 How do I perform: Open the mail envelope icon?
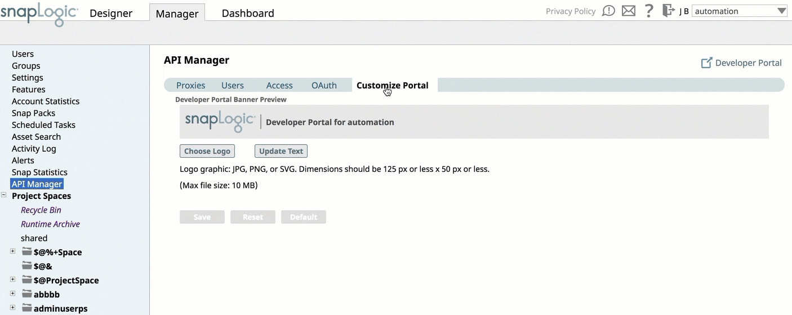pyautogui.click(x=629, y=11)
